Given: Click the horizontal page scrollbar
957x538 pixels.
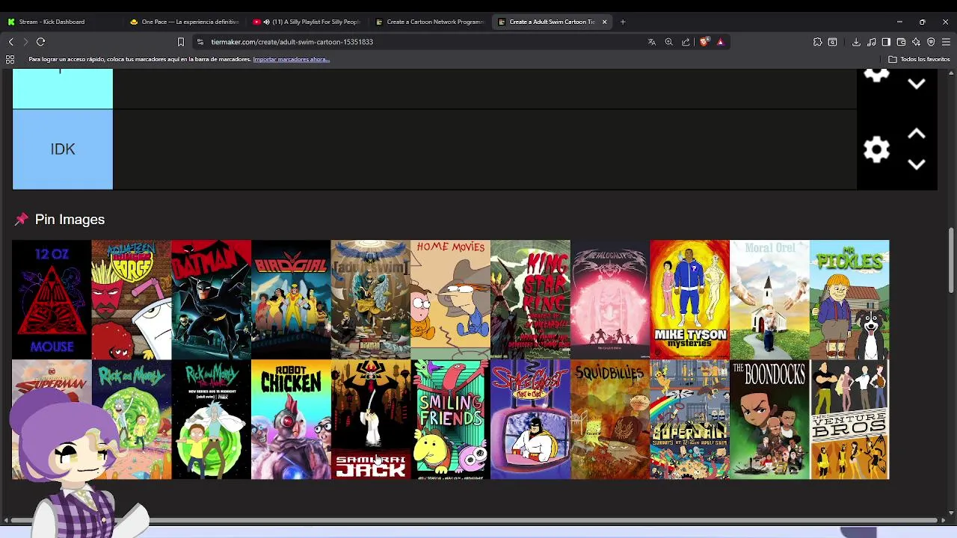Looking at the screenshot, I should pyautogui.click(x=475, y=519).
